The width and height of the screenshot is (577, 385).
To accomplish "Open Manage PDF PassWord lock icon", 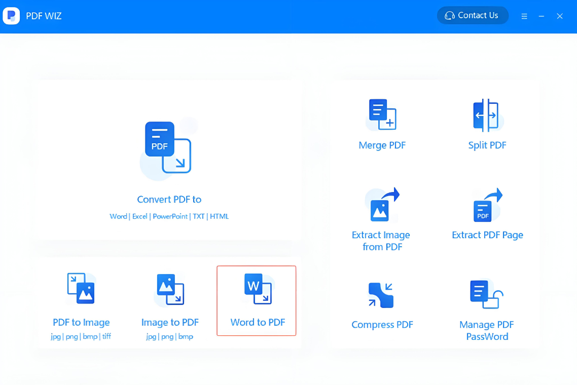I will click(x=486, y=294).
